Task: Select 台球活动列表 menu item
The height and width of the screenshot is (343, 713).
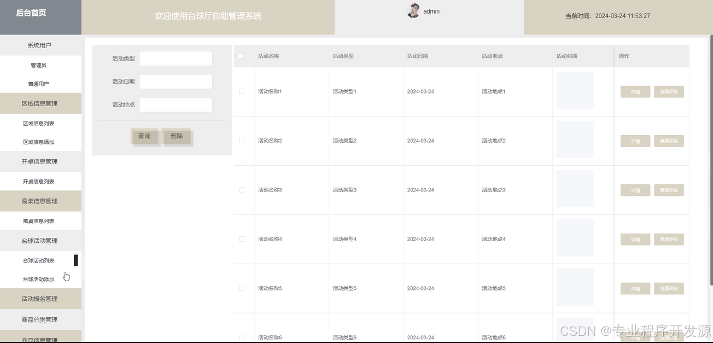Action: point(38,260)
